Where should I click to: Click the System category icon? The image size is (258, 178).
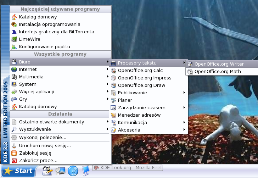tap(14, 84)
